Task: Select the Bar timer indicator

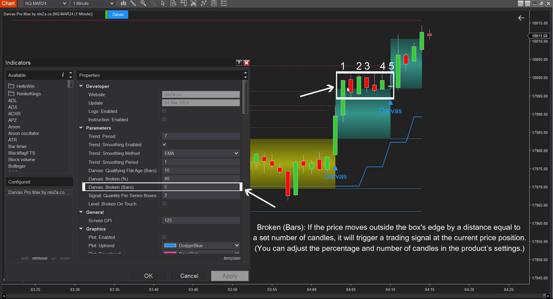Action: [17, 146]
